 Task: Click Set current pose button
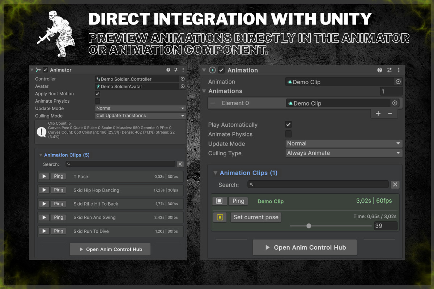coord(256,217)
